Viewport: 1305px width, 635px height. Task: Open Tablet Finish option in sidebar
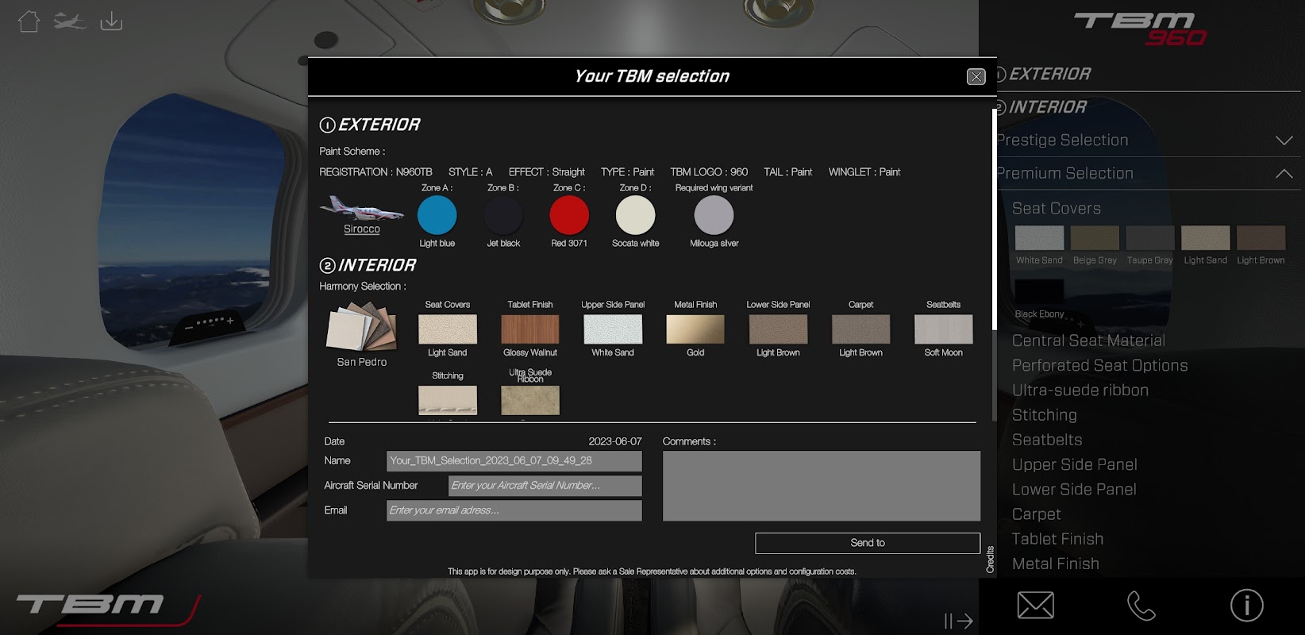point(1058,539)
